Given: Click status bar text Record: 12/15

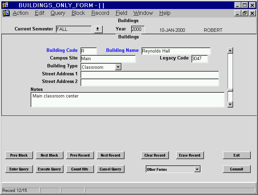Looking at the screenshot, I should (15, 191).
